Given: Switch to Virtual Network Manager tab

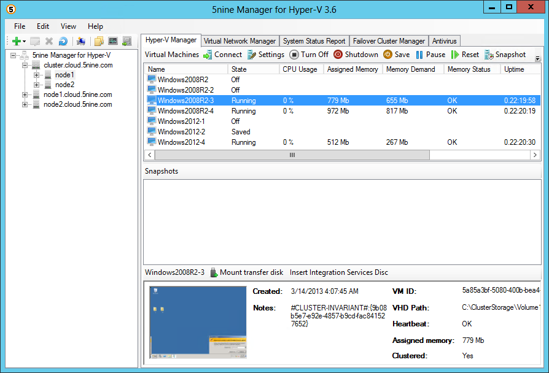Looking at the screenshot, I should pyautogui.click(x=240, y=41).
